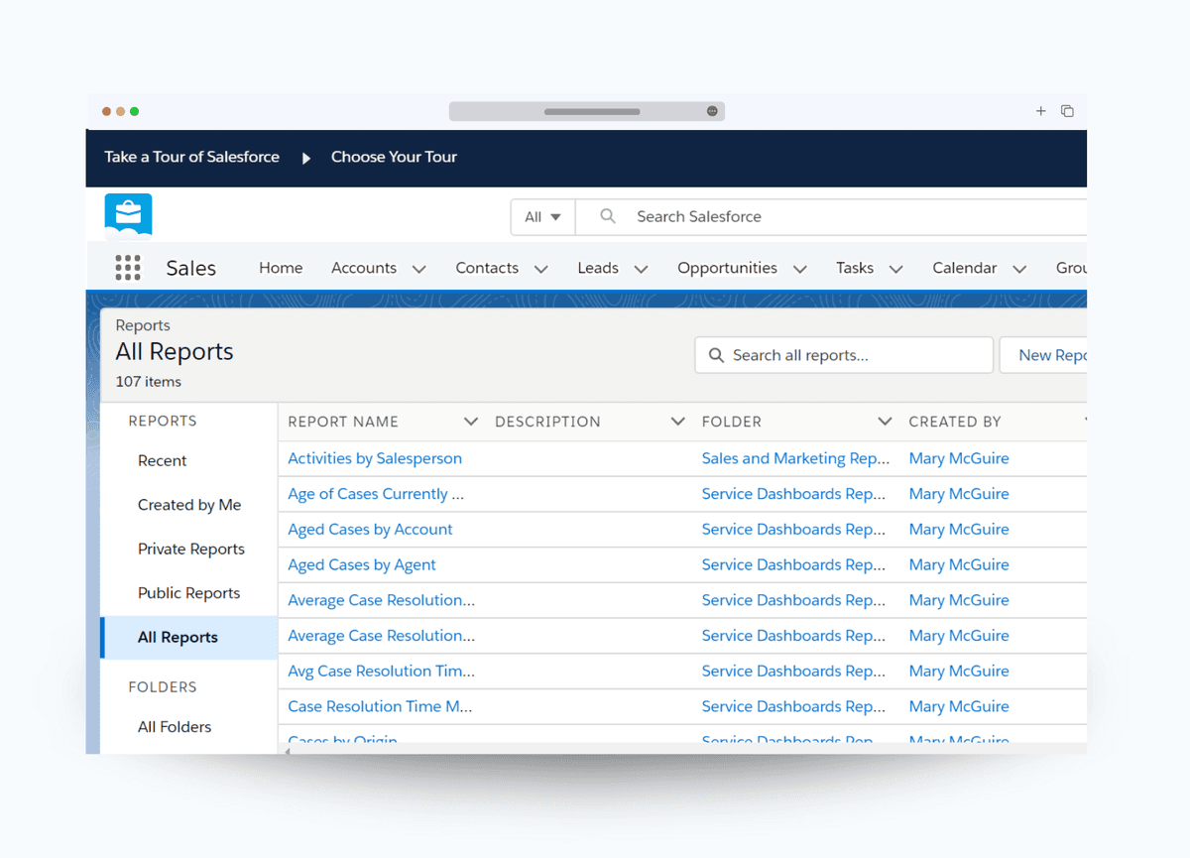This screenshot has width=1190, height=858.
Task: Click the Salesforce briefcase logo
Action: [128, 214]
